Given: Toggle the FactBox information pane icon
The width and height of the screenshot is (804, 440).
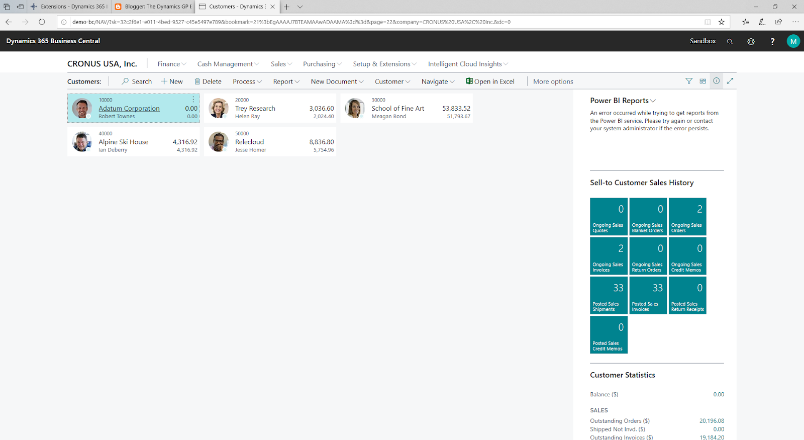Looking at the screenshot, I should pyautogui.click(x=716, y=81).
